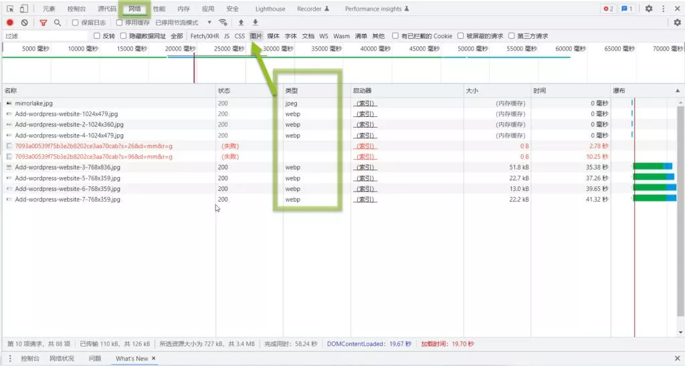Click the request list vertical scrollbar
This screenshot has width=685, height=366.
680,210
